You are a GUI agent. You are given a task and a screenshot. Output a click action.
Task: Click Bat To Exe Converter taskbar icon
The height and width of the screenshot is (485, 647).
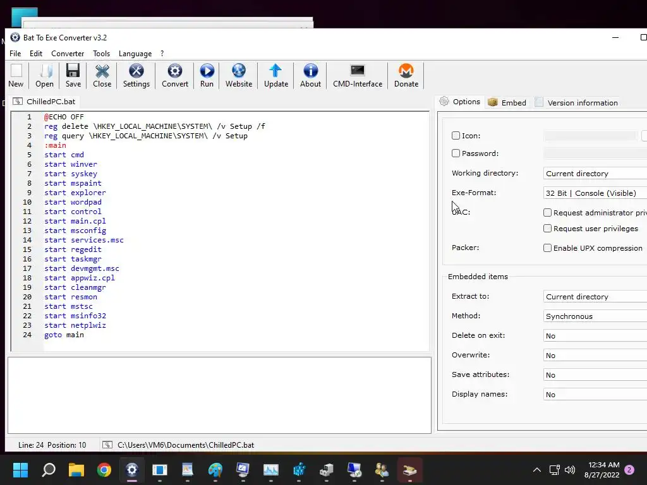point(132,470)
